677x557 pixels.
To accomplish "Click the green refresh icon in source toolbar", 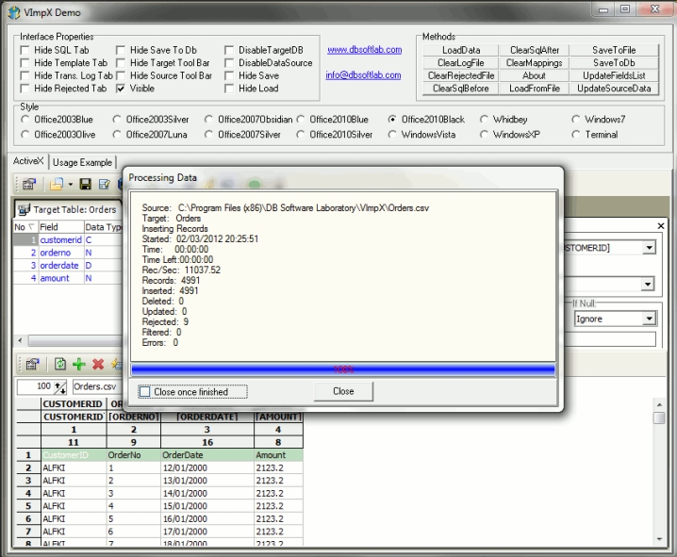I will pos(60,364).
